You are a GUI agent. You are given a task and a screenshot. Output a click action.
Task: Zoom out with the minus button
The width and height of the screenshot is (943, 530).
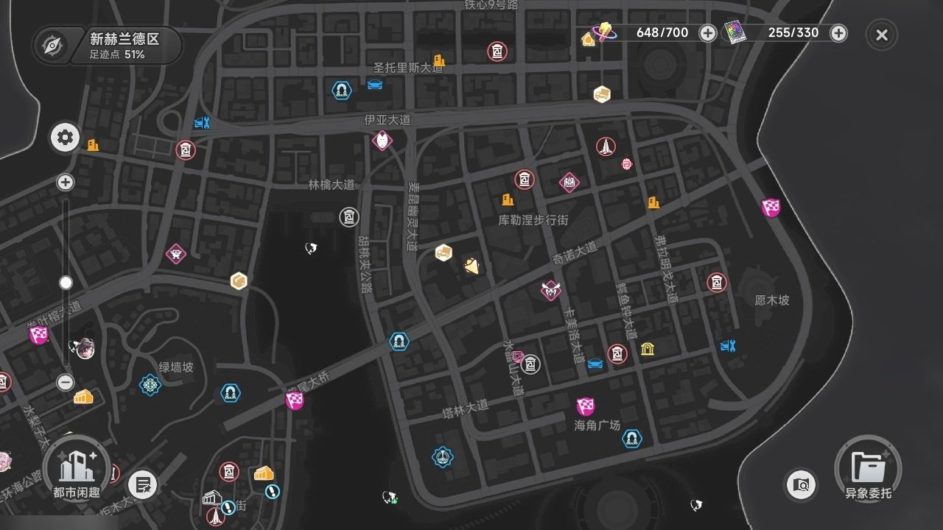66,382
